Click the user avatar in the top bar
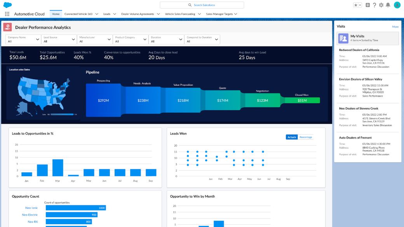The width and height of the screenshot is (404, 227). (x=397, y=5)
